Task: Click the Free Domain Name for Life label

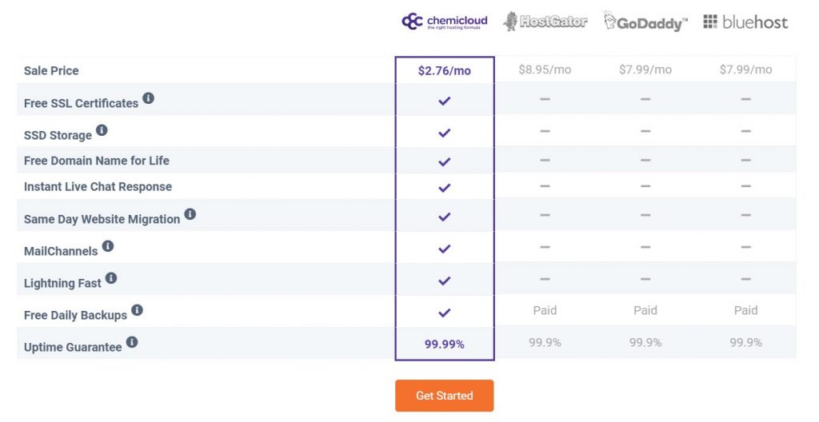Action: click(96, 161)
